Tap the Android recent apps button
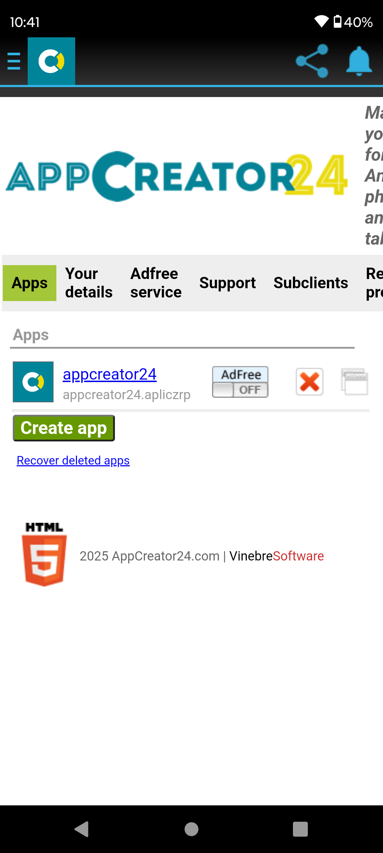This screenshot has width=383, height=853. coord(300,829)
